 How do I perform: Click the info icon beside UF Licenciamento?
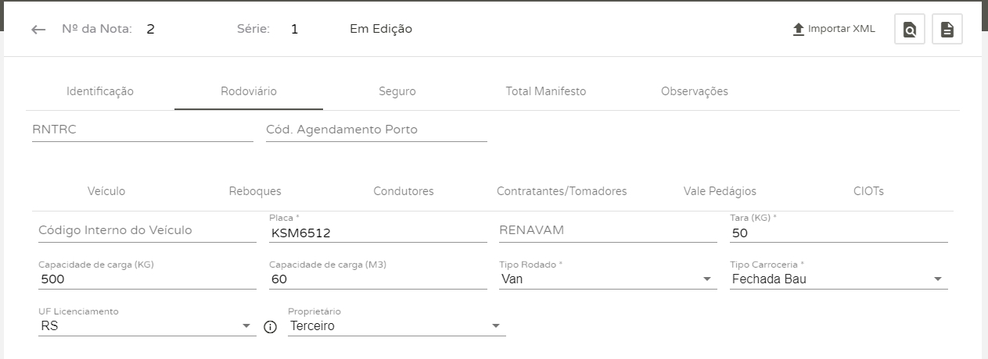pyautogui.click(x=271, y=327)
